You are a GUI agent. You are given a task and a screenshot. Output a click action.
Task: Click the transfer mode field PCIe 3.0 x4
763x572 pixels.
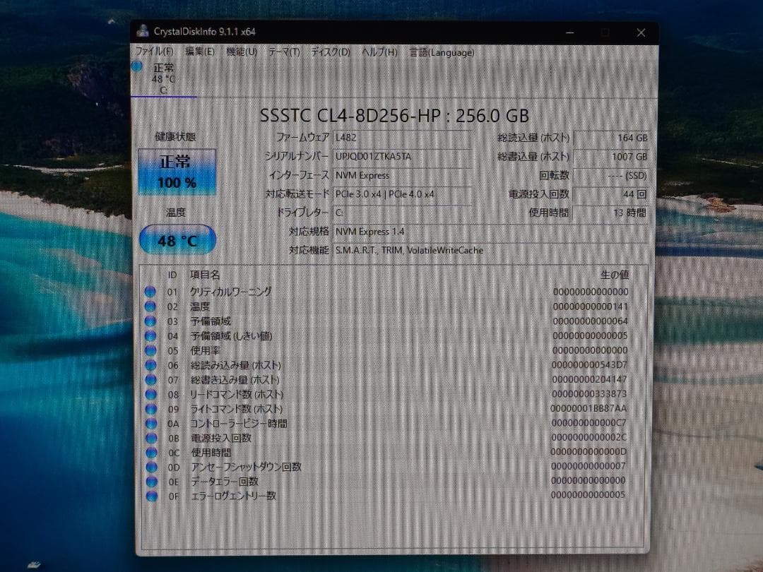(402, 194)
